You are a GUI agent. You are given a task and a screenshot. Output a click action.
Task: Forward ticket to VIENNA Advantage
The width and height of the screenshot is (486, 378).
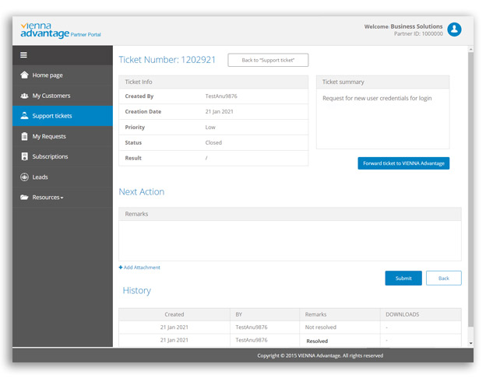coord(403,163)
